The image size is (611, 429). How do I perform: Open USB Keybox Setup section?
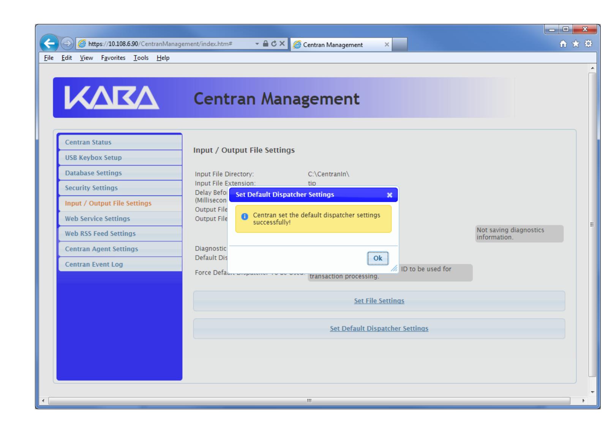click(x=120, y=158)
